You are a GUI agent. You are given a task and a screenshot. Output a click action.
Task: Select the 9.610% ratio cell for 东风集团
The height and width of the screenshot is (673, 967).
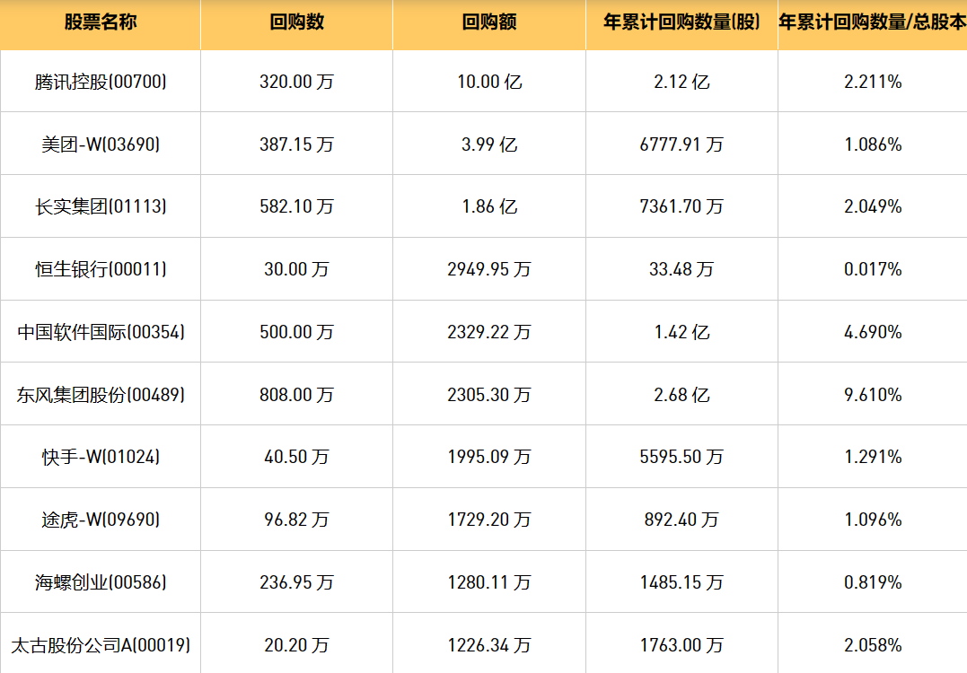(x=873, y=394)
